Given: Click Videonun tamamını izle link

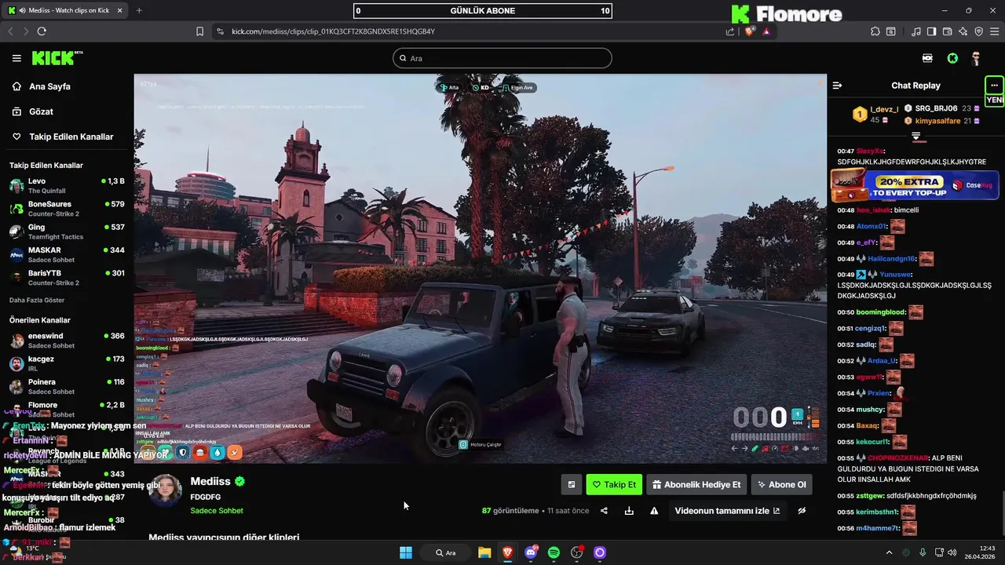Looking at the screenshot, I should [727, 510].
